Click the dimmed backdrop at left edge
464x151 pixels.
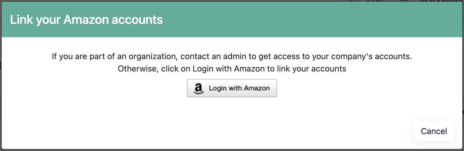point(1,86)
